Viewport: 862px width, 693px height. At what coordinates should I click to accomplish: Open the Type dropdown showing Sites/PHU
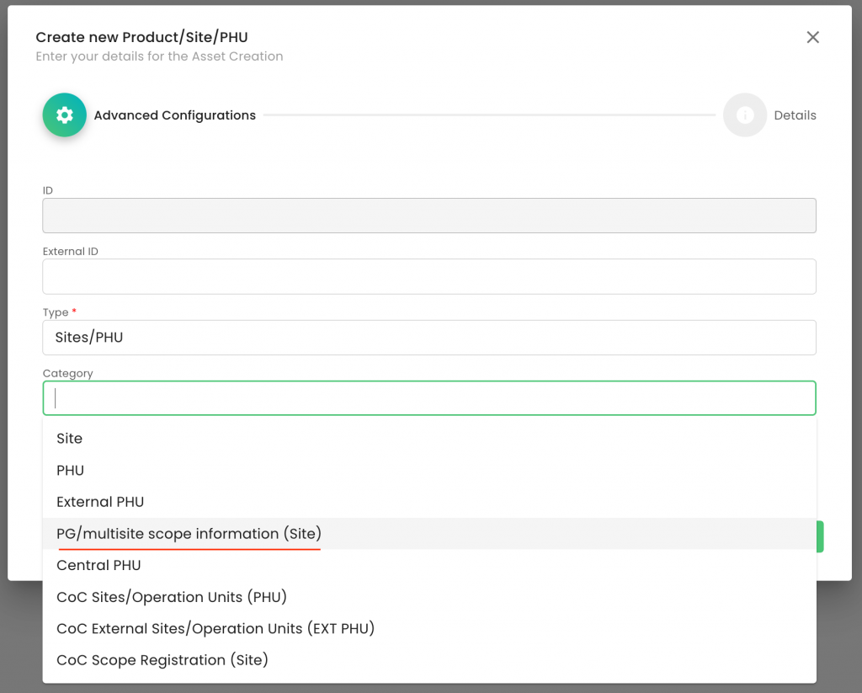(x=428, y=338)
